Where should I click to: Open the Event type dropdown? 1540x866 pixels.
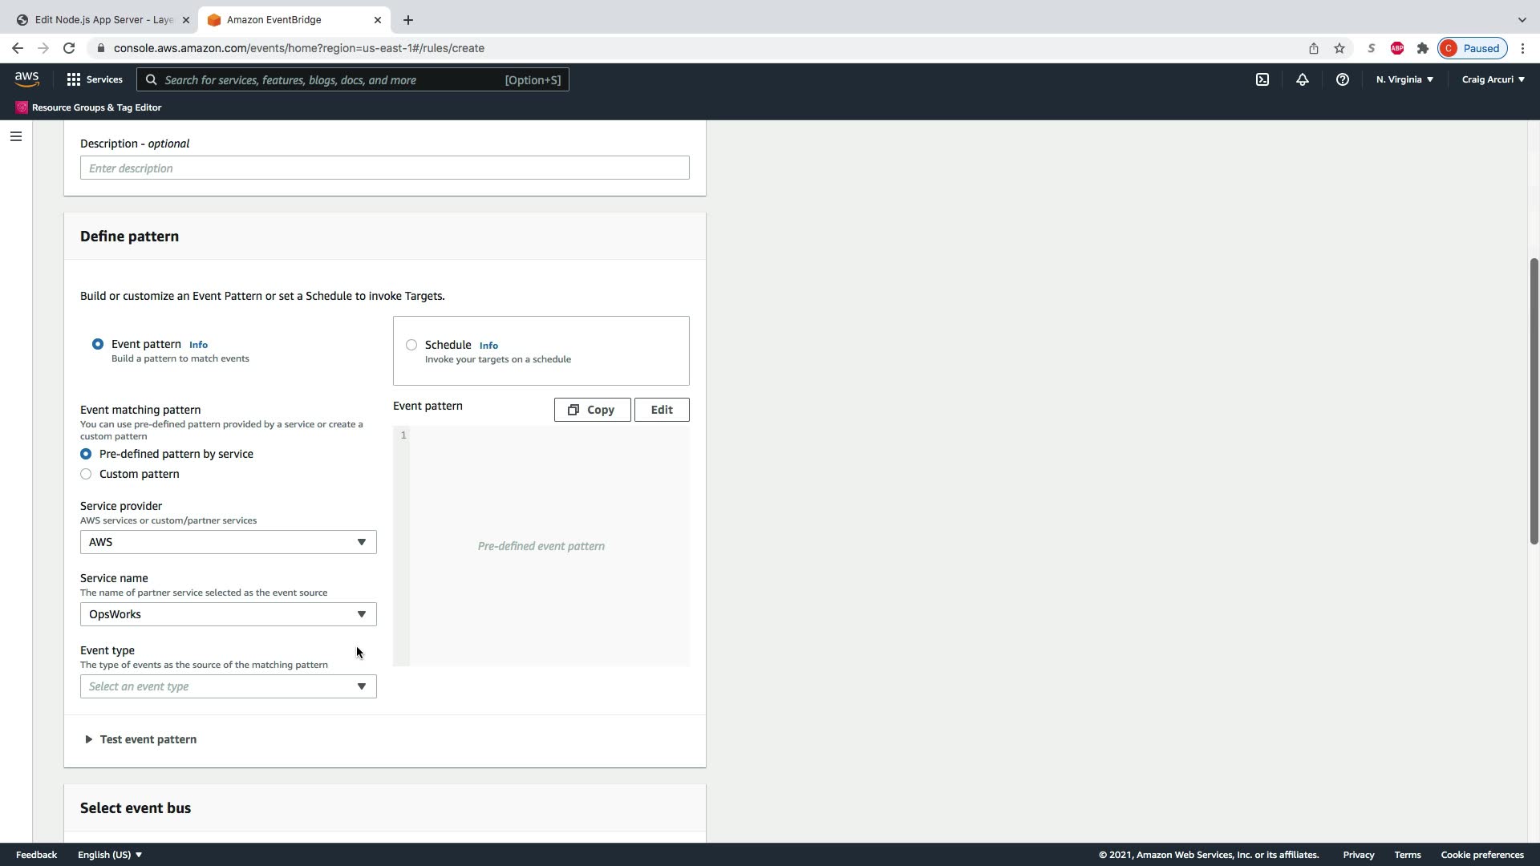click(x=228, y=686)
